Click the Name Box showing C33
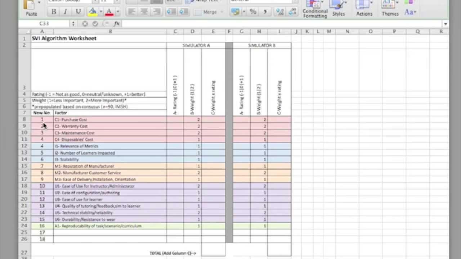Viewport: 461px width, 259px height. (x=44, y=23)
